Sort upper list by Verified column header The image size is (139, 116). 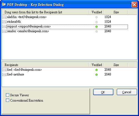click(96, 12)
